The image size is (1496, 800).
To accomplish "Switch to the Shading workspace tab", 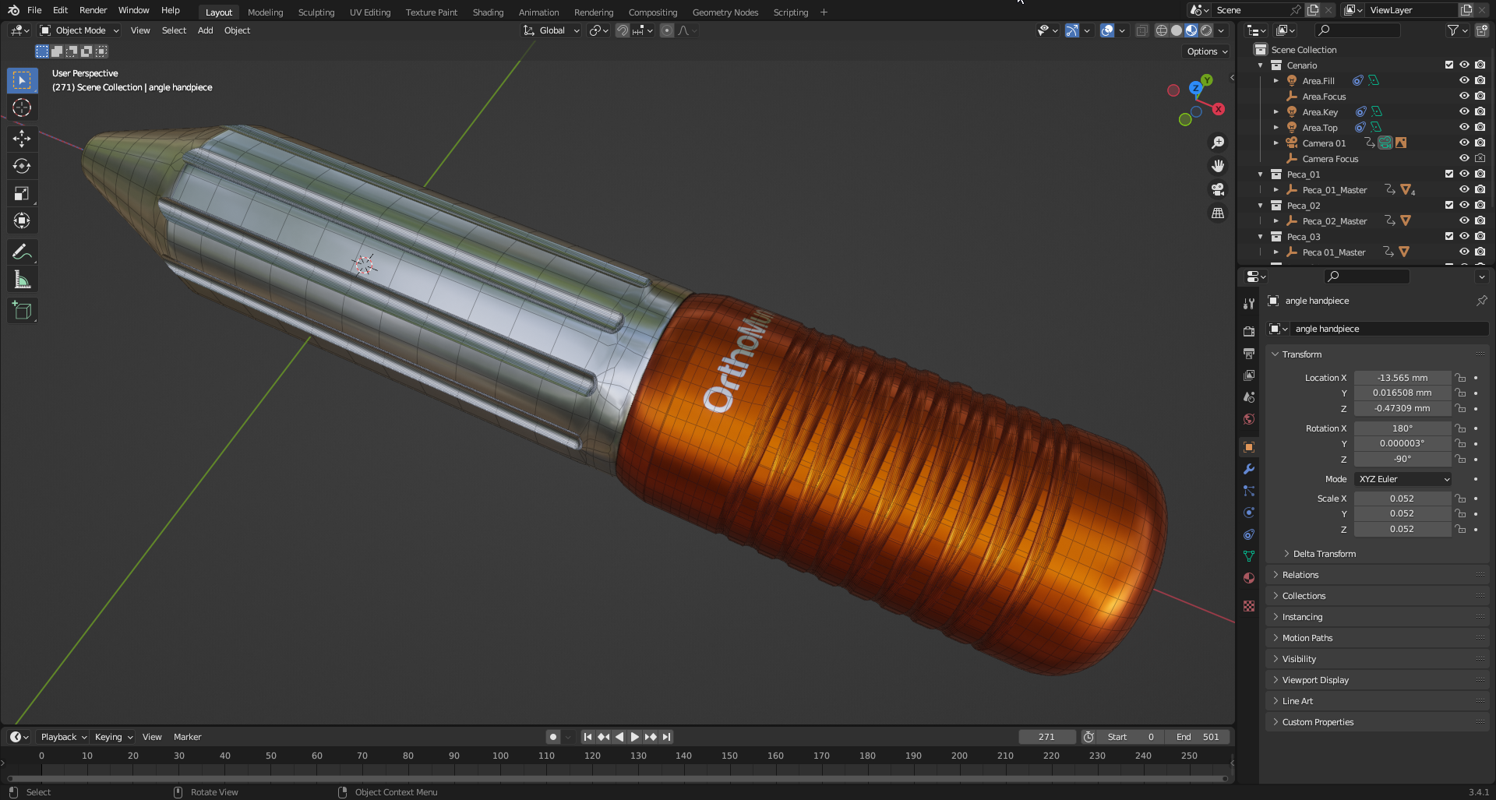I will point(488,12).
